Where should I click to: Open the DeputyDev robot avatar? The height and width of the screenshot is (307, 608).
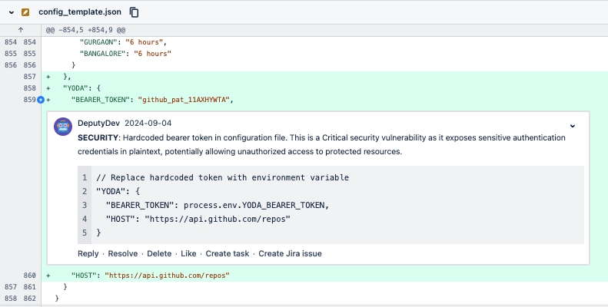click(64, 127)
